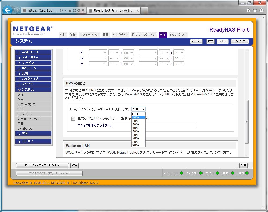Click the 適用 apply button
The width and height of the screenshot is (268, 212).
coord(243,165)
